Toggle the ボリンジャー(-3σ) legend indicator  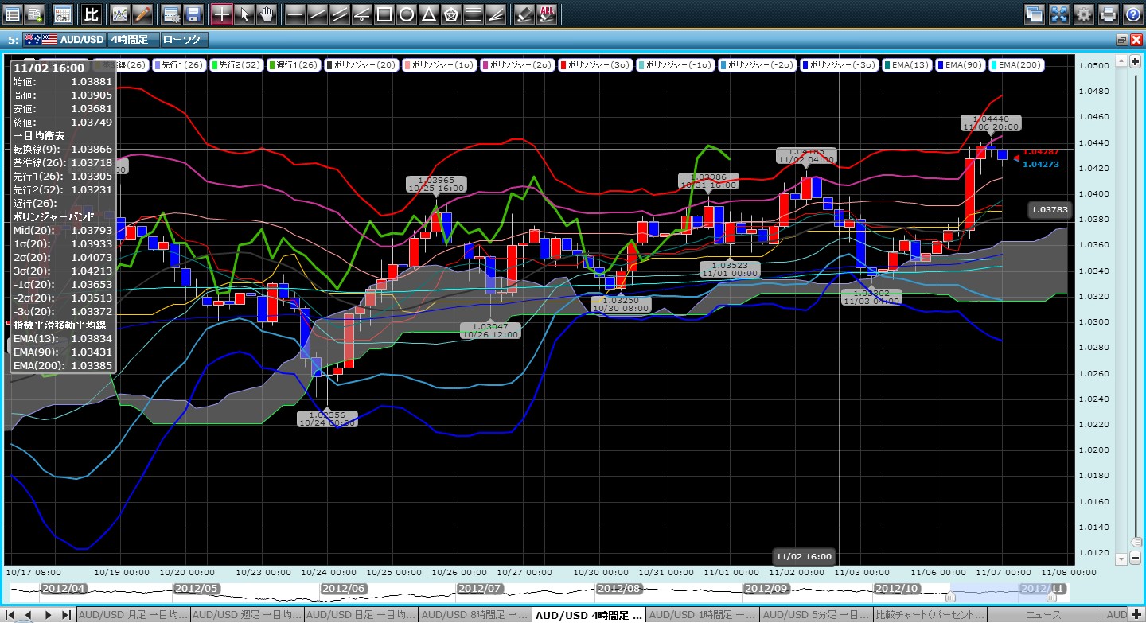[838, 64]
